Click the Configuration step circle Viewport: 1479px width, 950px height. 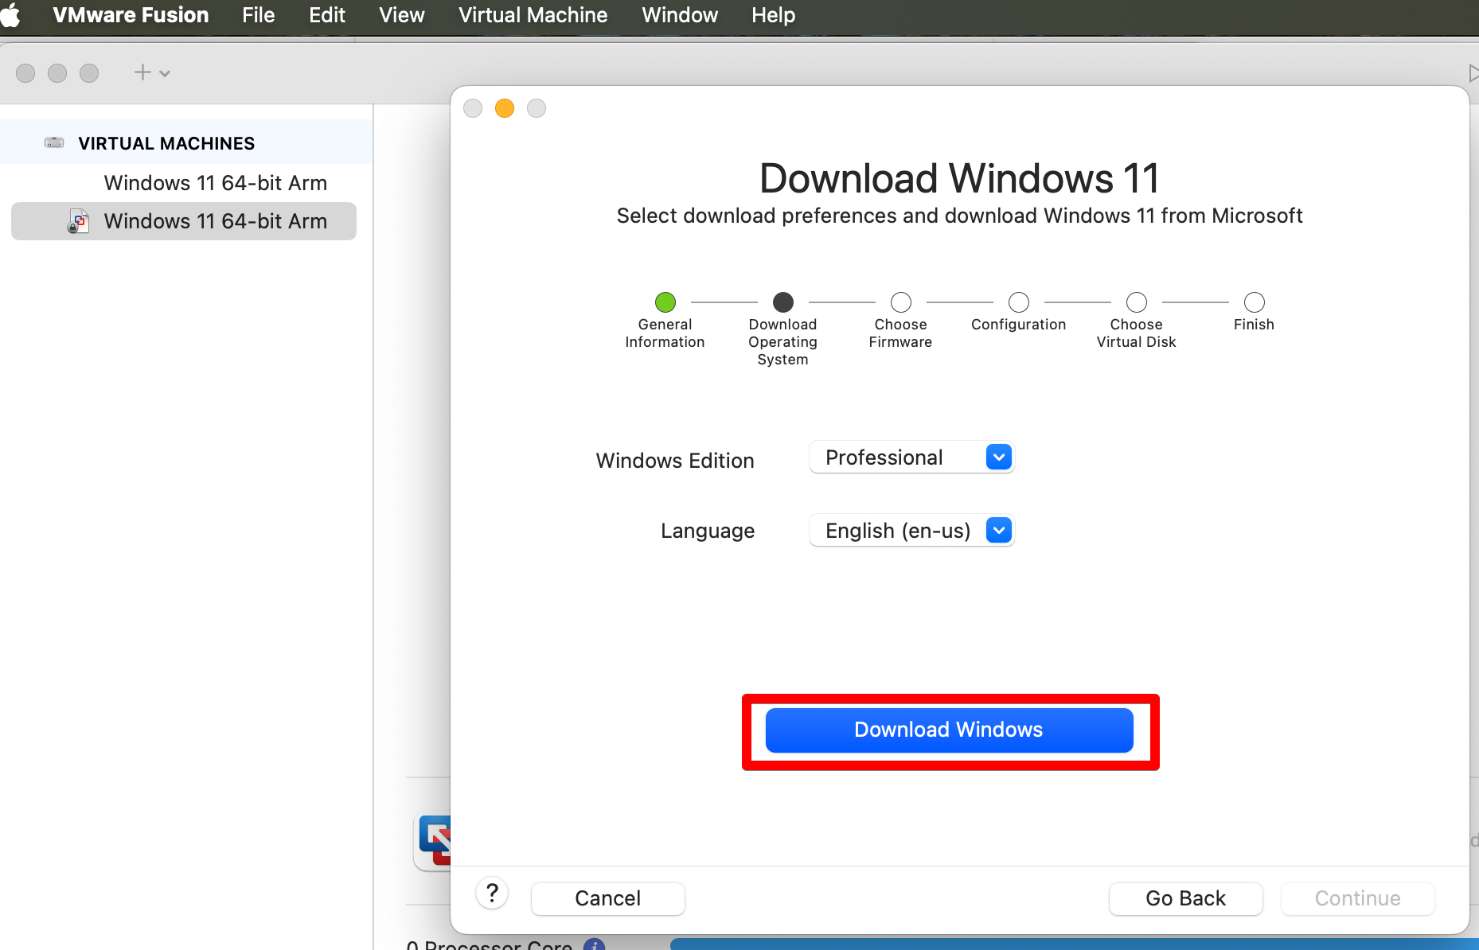pyautogui.click(x=1019, y=302)
